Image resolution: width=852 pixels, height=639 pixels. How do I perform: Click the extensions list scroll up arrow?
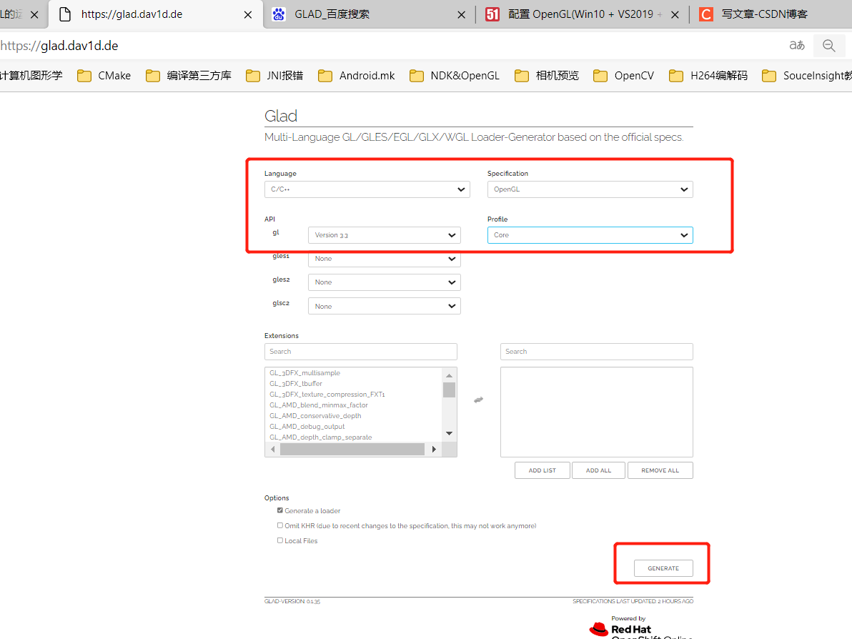point(449,375)
